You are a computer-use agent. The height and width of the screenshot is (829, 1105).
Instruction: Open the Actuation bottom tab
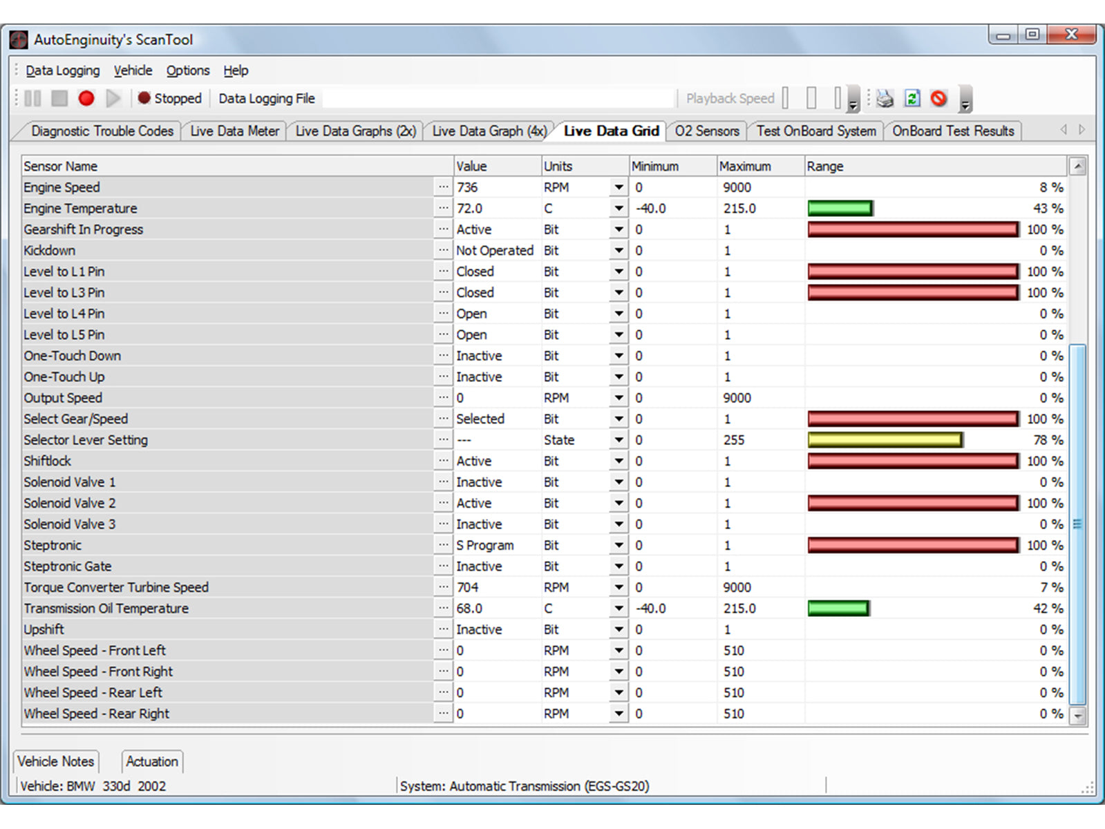pyautogui.click(x=152, y=761)
